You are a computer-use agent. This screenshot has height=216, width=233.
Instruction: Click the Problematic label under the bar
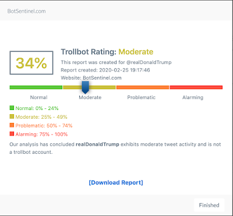click(142, 97)
